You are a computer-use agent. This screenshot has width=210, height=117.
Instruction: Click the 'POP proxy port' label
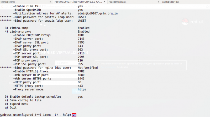[27, 60]
